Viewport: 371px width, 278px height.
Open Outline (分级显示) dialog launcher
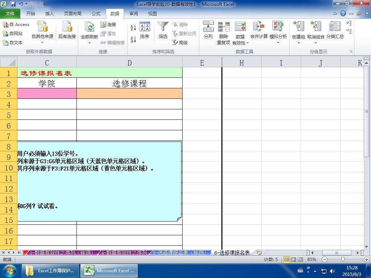tap(351, 51)
